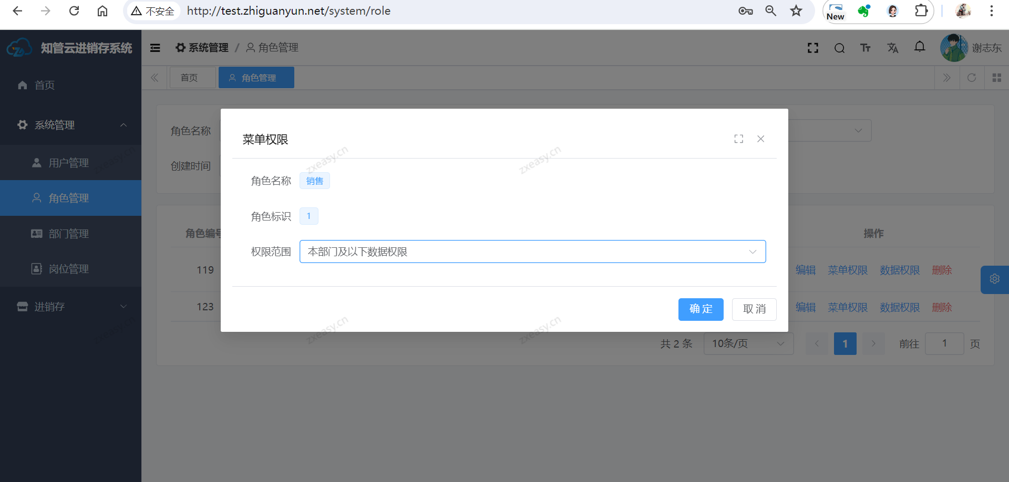Open the 权限范围 dropdown
The width and height of the screenshot is (1009, 482).
532,252
